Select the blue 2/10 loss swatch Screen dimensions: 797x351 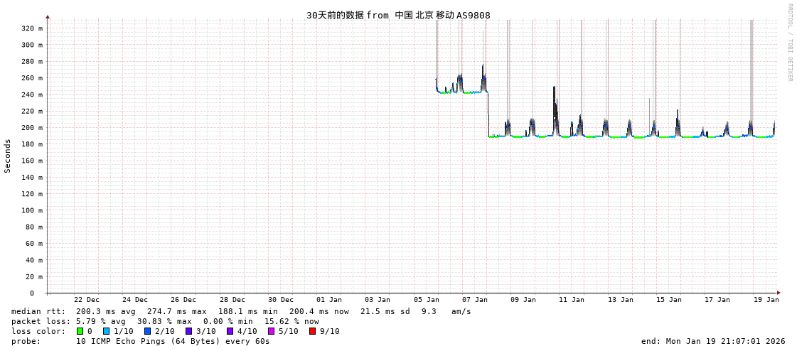[147, 331]
